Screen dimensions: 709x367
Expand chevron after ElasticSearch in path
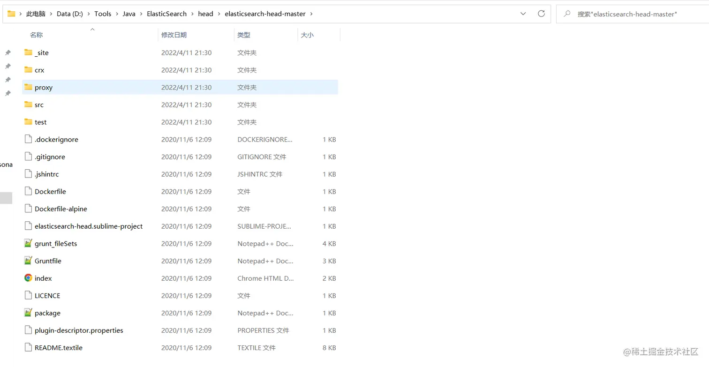[192, 14]
